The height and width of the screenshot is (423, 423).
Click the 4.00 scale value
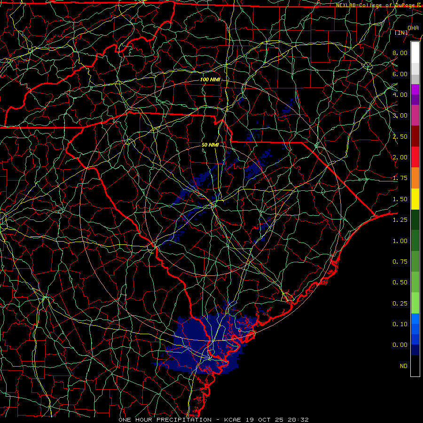point(400,94)
